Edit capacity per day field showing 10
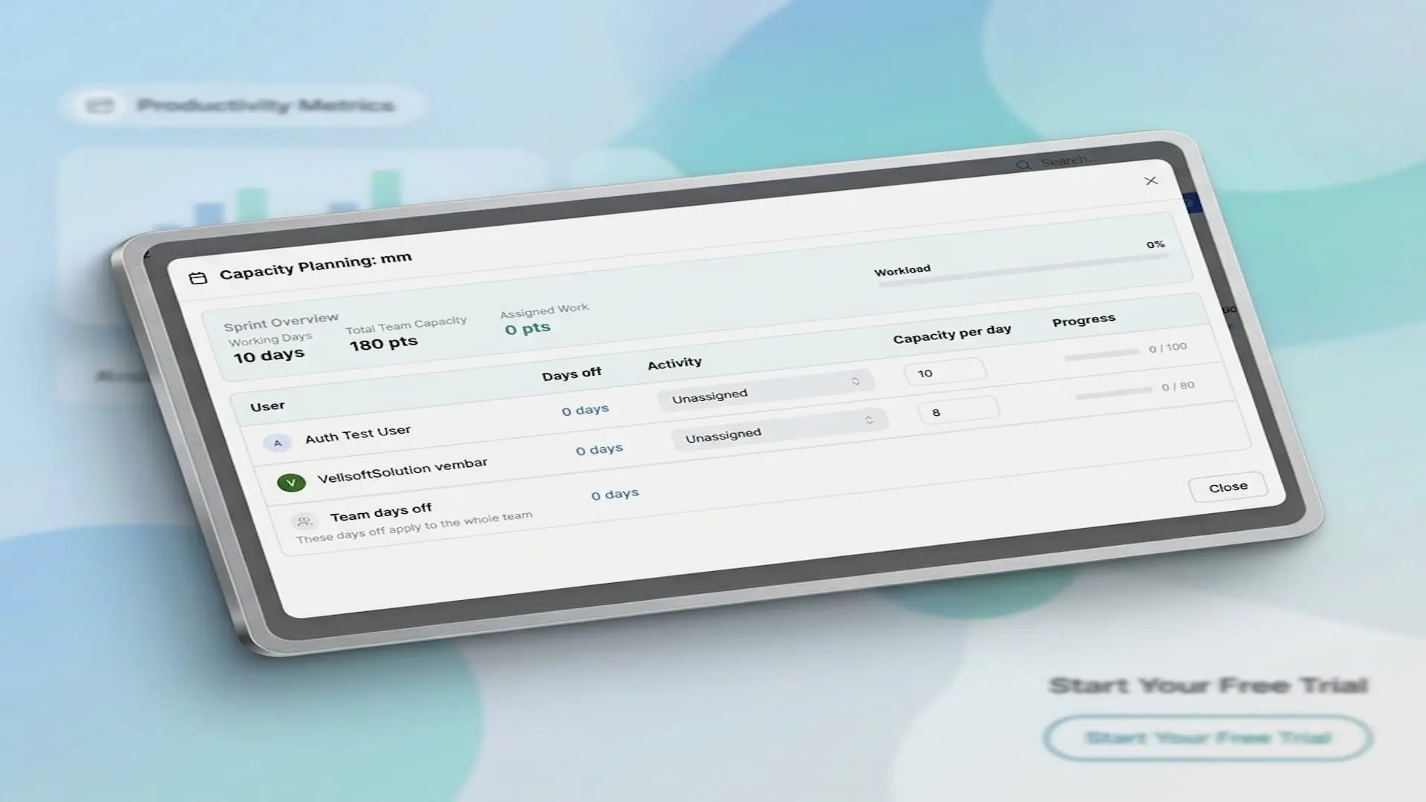This screenshot has height=802, width=1426. pos(945,371)
